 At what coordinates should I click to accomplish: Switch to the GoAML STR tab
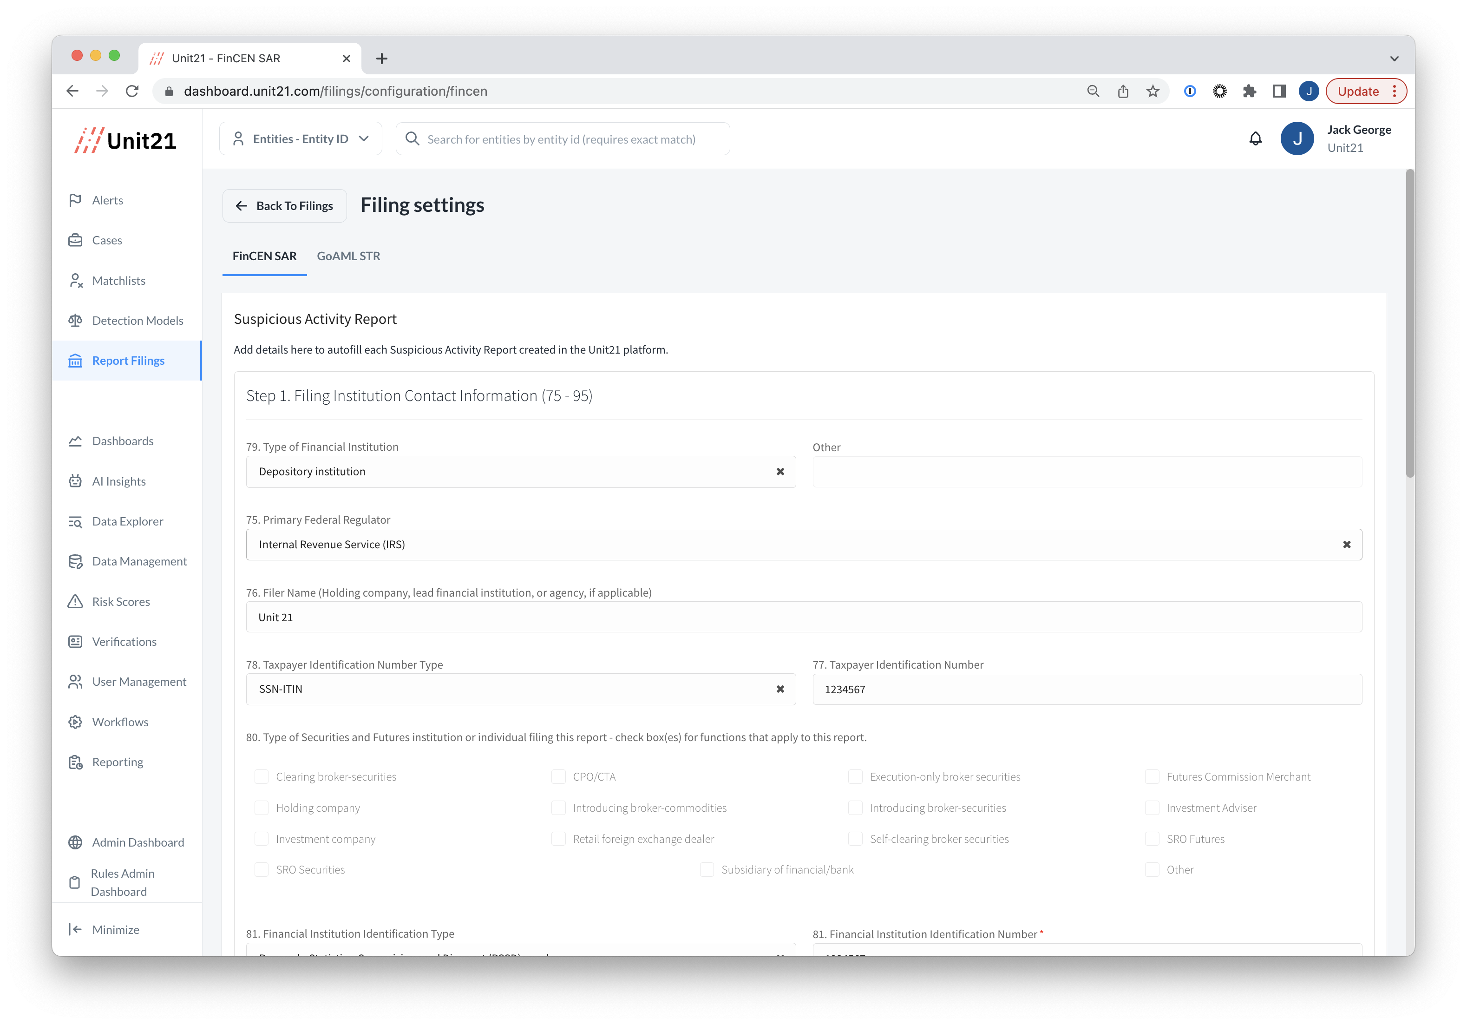[348, 256]
